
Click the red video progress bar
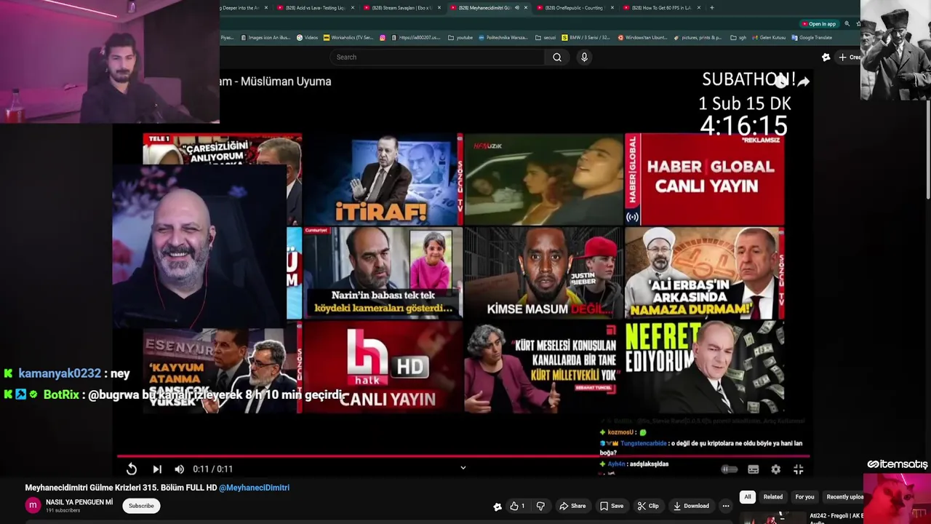point(463,457)
